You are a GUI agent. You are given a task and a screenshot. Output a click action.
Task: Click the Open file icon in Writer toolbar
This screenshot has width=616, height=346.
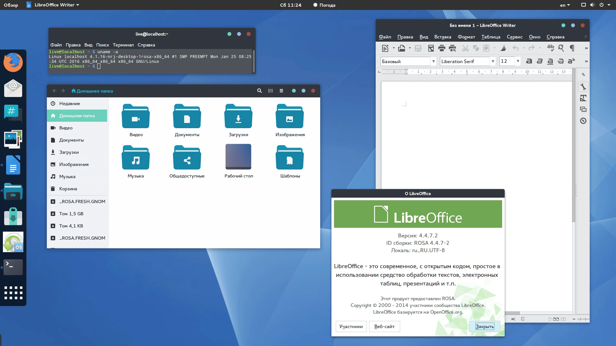coord(401,48)
